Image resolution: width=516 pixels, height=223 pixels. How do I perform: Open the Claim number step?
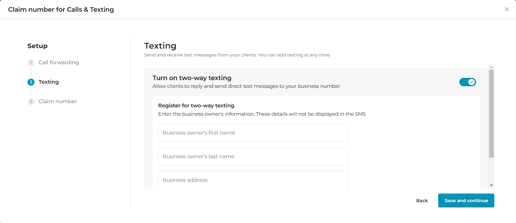pos(57,101)
